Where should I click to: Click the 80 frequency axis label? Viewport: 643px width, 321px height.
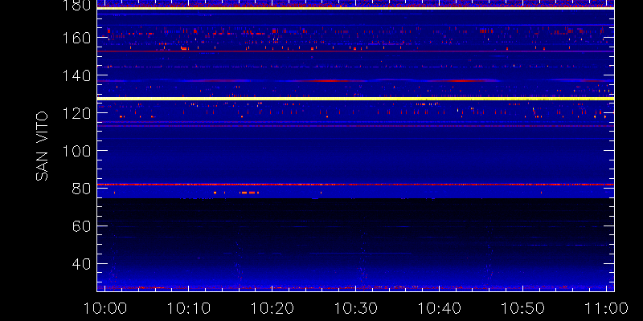[81, 189]
